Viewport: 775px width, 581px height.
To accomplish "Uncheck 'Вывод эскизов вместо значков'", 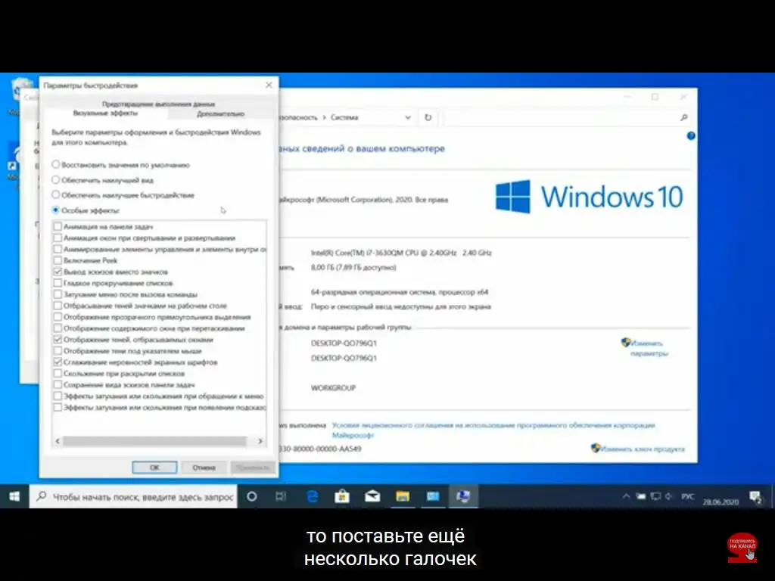I will pos(58,272).
